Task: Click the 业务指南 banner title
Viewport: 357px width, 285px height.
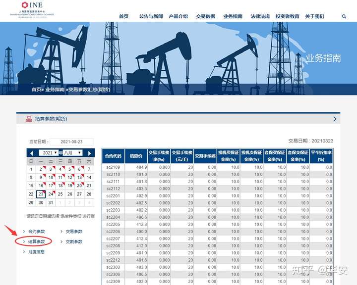Action: click(x=323, y=58)
